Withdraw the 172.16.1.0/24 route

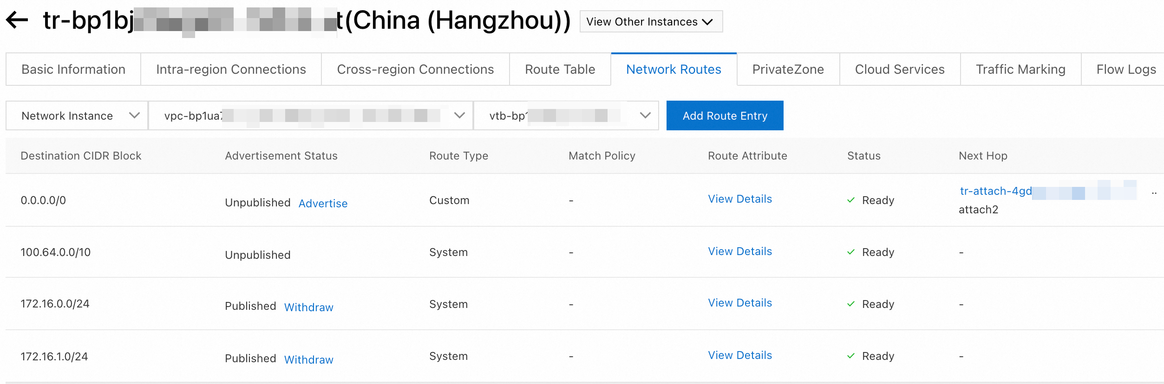pyautogui.click(x=308, y=360)
